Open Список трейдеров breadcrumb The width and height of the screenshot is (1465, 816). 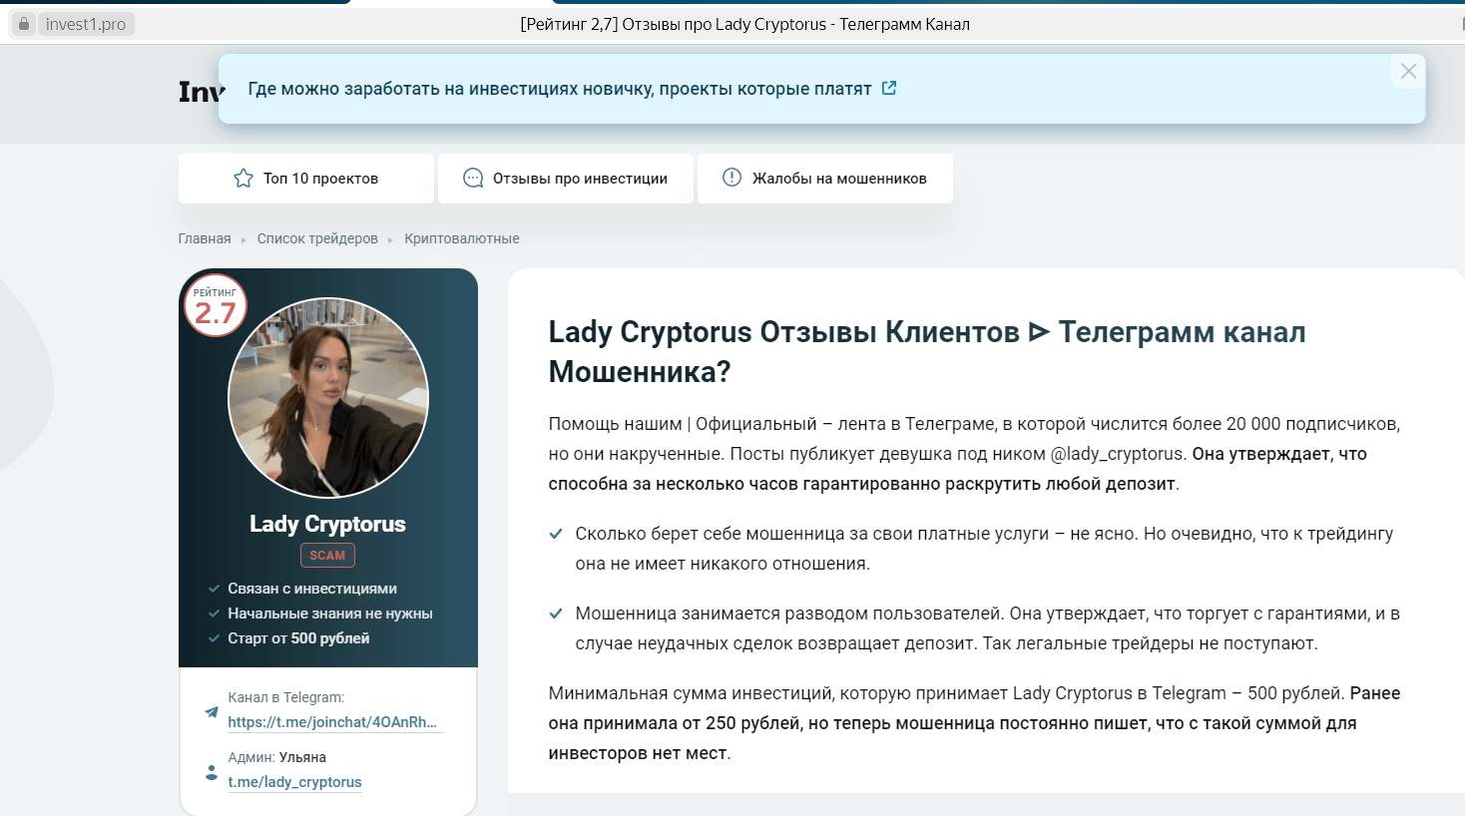click(x=317, y=238)
